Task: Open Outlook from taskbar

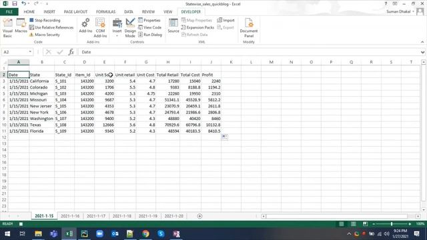Action: point(115,234)
